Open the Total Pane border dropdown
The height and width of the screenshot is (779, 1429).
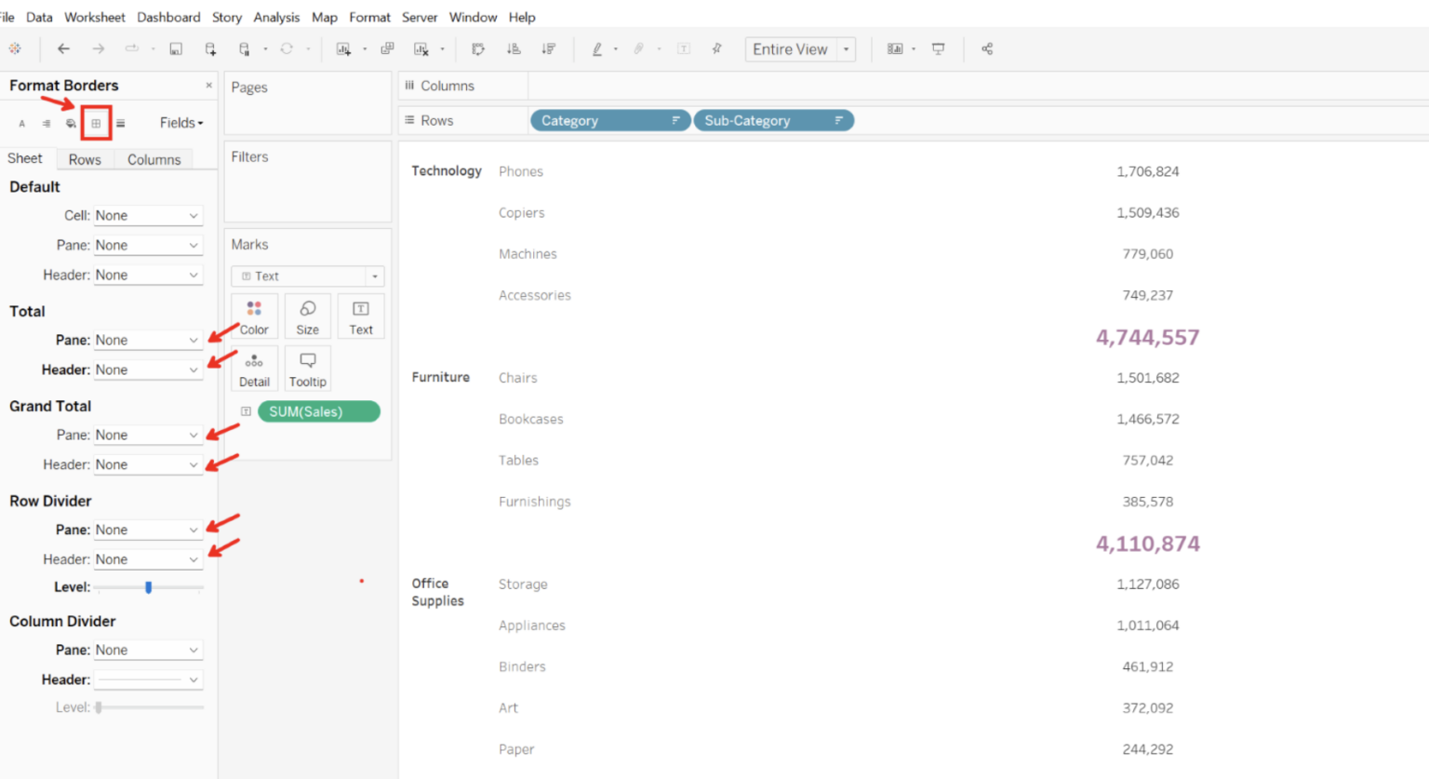coord(148,340)
